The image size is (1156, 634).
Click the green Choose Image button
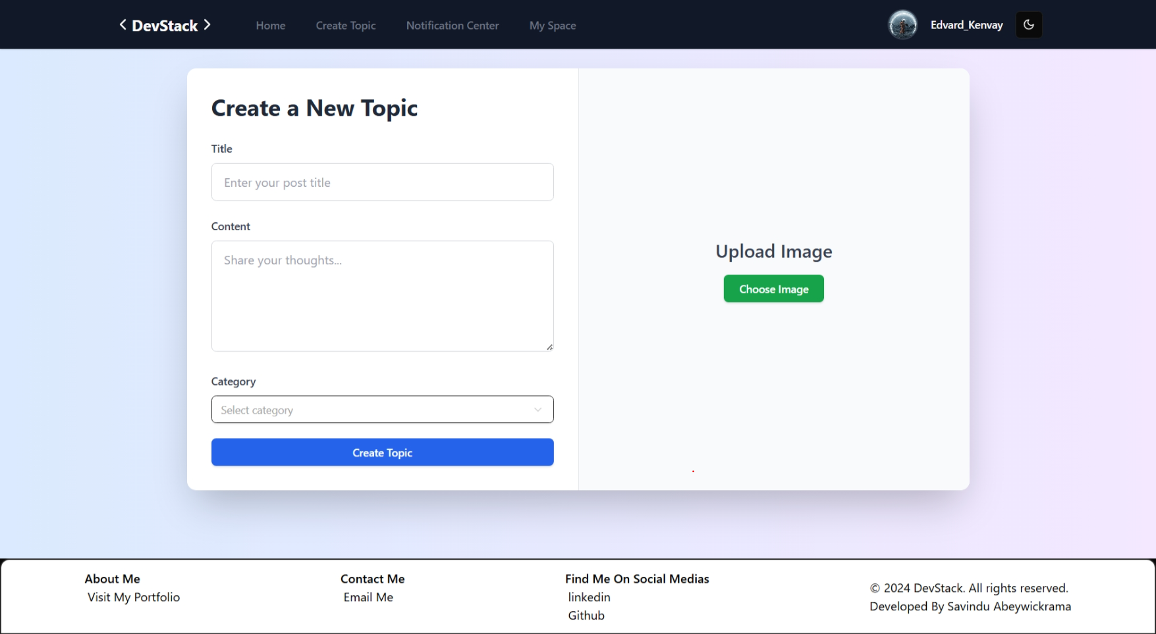click(773, 288)
